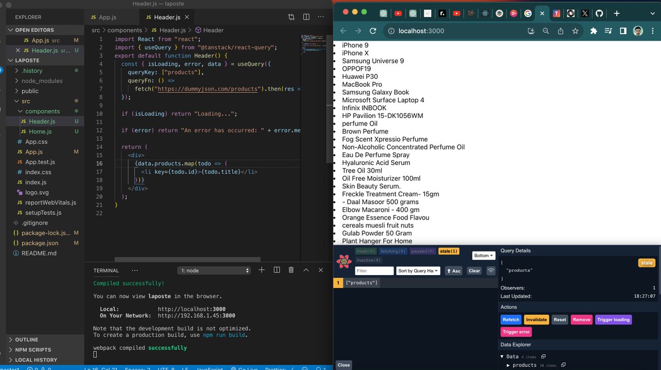
Task: Switch to the Google browser tab
Action: tap(528, 13)
